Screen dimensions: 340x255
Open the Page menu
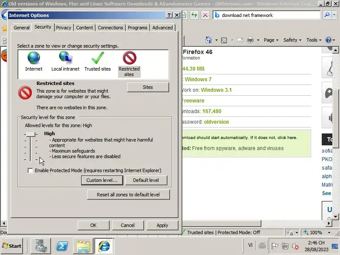tap(271, 40)
